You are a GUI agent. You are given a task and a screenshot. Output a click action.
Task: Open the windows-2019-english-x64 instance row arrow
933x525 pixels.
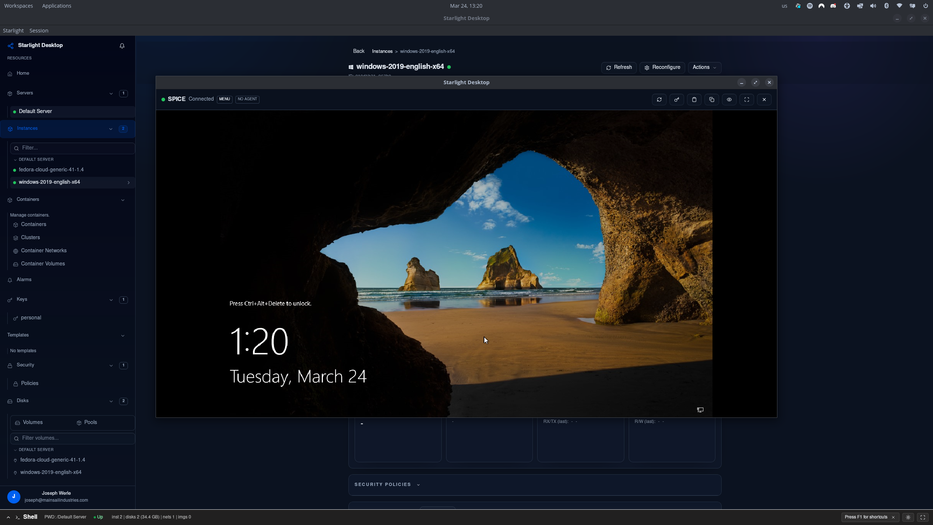click(128, 182)
